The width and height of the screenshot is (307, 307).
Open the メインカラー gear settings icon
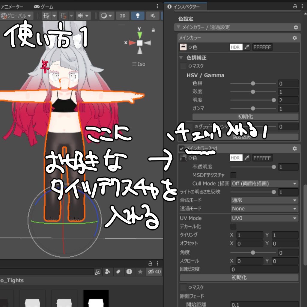pos(295,38)
